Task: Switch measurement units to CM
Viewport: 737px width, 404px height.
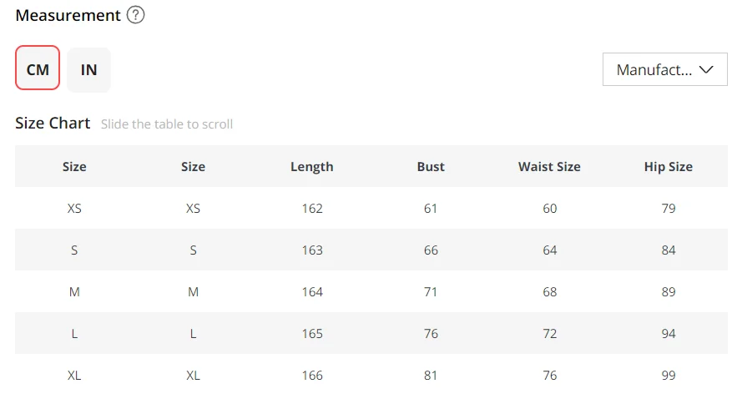Action: (38, 69)
